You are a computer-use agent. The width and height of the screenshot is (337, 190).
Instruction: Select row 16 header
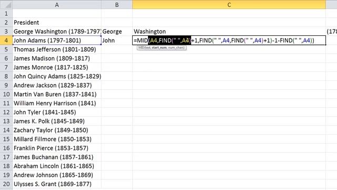(6, 148)
